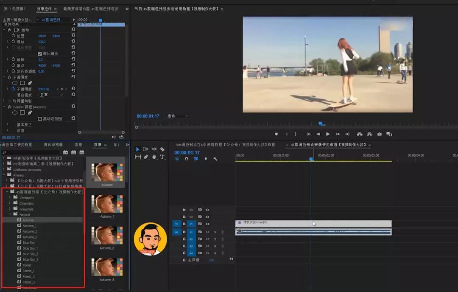The width and height of the screenshot is (458, 292).
Task: Step back one frame in program monitor
Action: [x=318, y=134]
